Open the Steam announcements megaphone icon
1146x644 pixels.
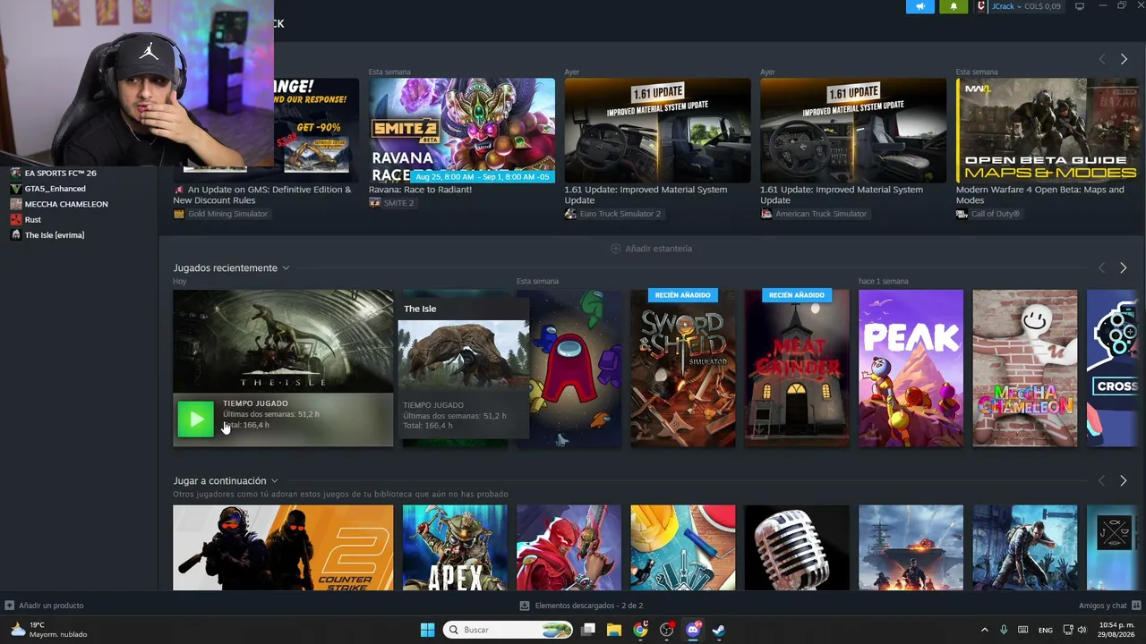[919, 6]
